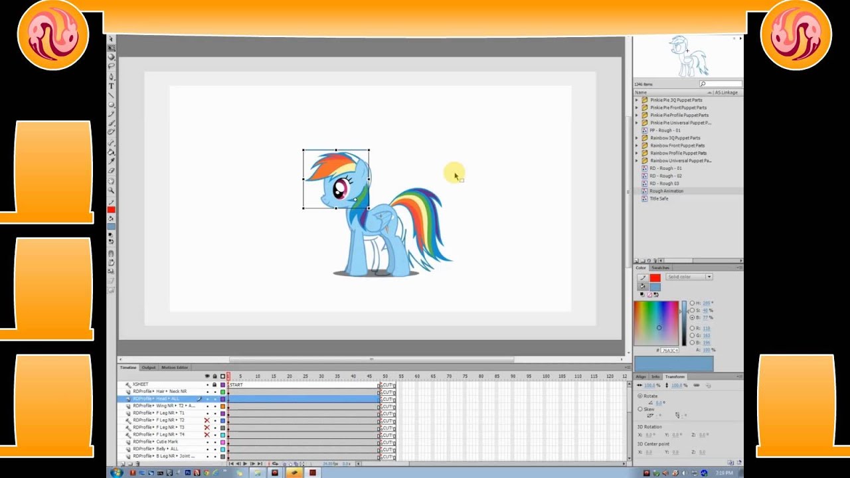Toggle visibility dot of Cutie Mark layer
This screenshot has height=478, width=850.
click(207, 441)
